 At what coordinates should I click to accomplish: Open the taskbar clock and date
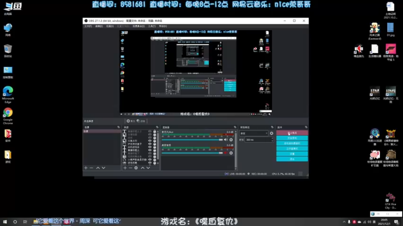(384, 222)
